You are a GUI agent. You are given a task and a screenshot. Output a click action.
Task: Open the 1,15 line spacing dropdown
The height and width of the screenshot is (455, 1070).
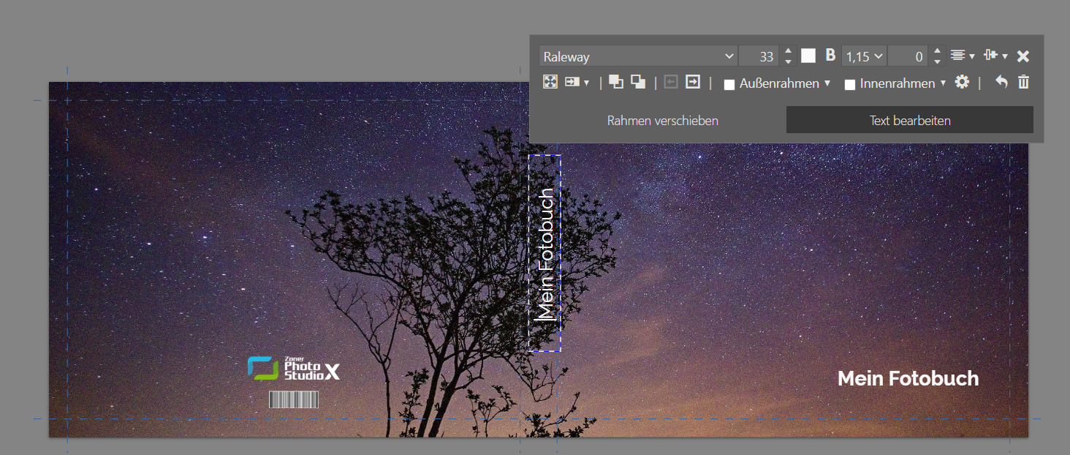(x=863, y=56)
